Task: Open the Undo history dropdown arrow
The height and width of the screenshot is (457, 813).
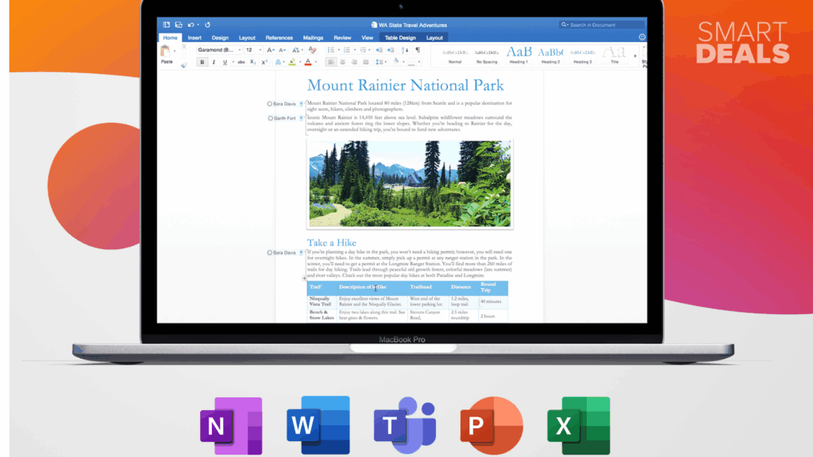Action: tap(198, 25)
